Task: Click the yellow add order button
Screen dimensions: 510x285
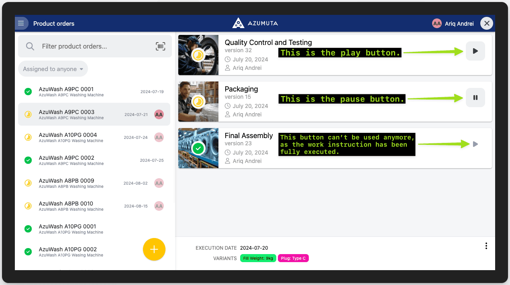Action: click(154, 249)
